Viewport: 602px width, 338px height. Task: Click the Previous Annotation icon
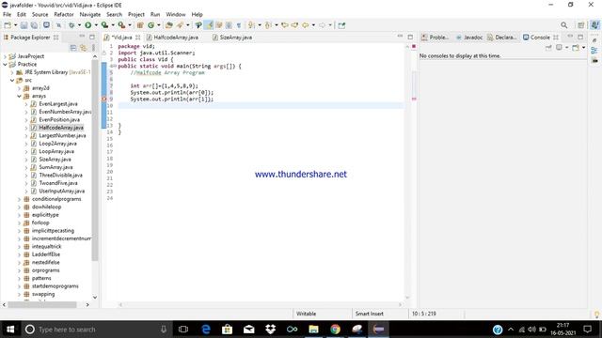click(x=268, y=25)
